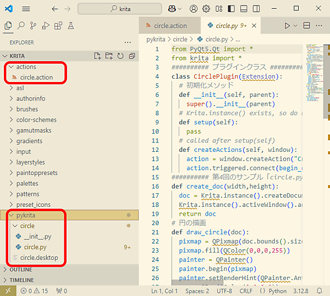
Task: Open the Source Control view
Action: (33, 26)
